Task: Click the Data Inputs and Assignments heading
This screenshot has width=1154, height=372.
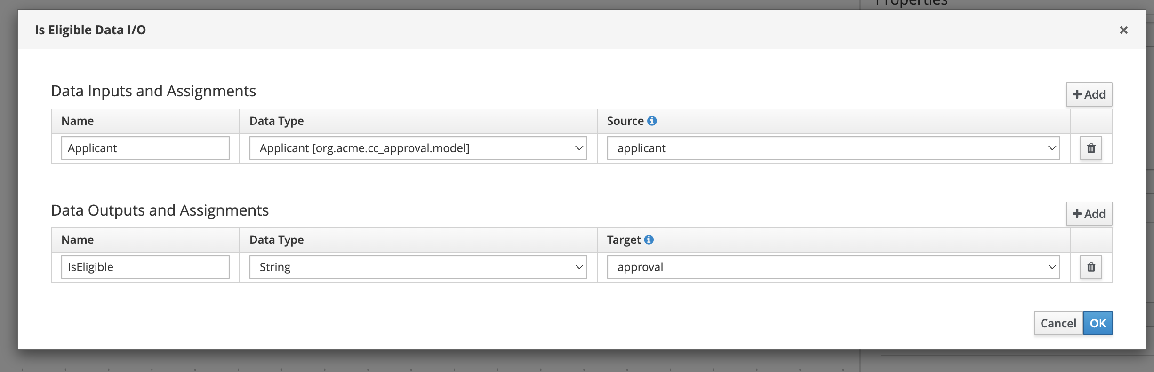Action: click(153, 91)
